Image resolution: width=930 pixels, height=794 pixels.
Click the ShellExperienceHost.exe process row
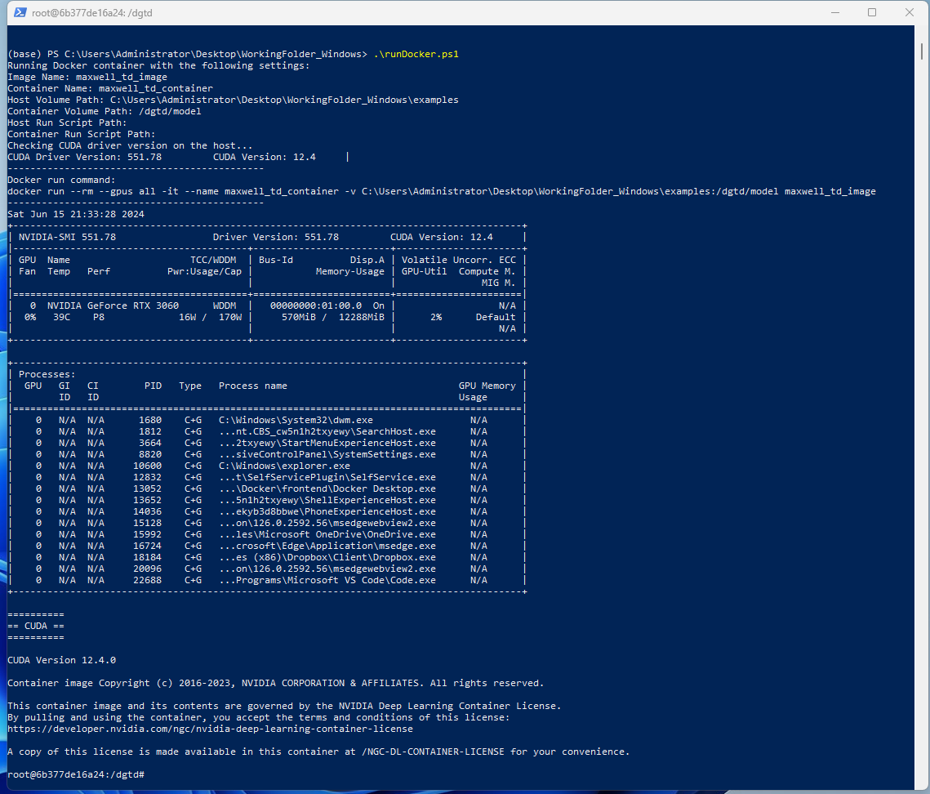pos(267,500)
